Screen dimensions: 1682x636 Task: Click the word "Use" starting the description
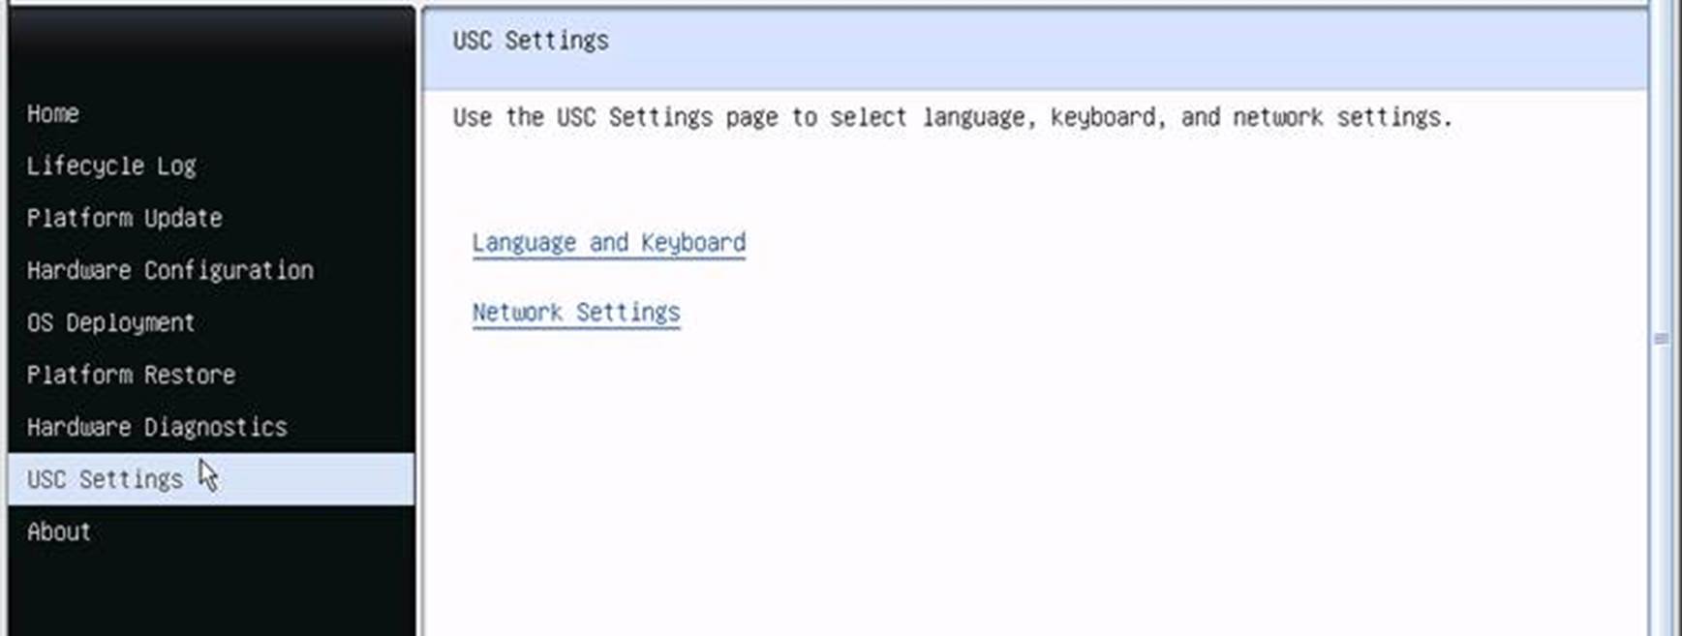(x=472, y=118)
